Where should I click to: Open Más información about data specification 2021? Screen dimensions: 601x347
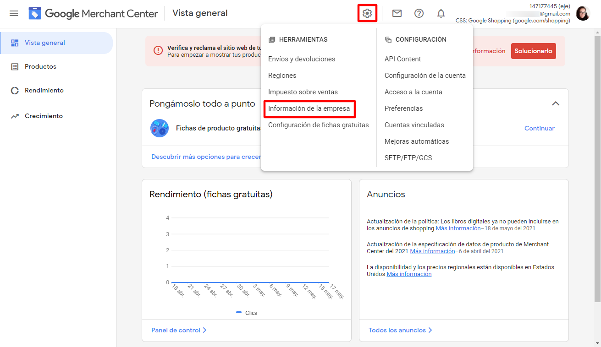click(432, 251)
